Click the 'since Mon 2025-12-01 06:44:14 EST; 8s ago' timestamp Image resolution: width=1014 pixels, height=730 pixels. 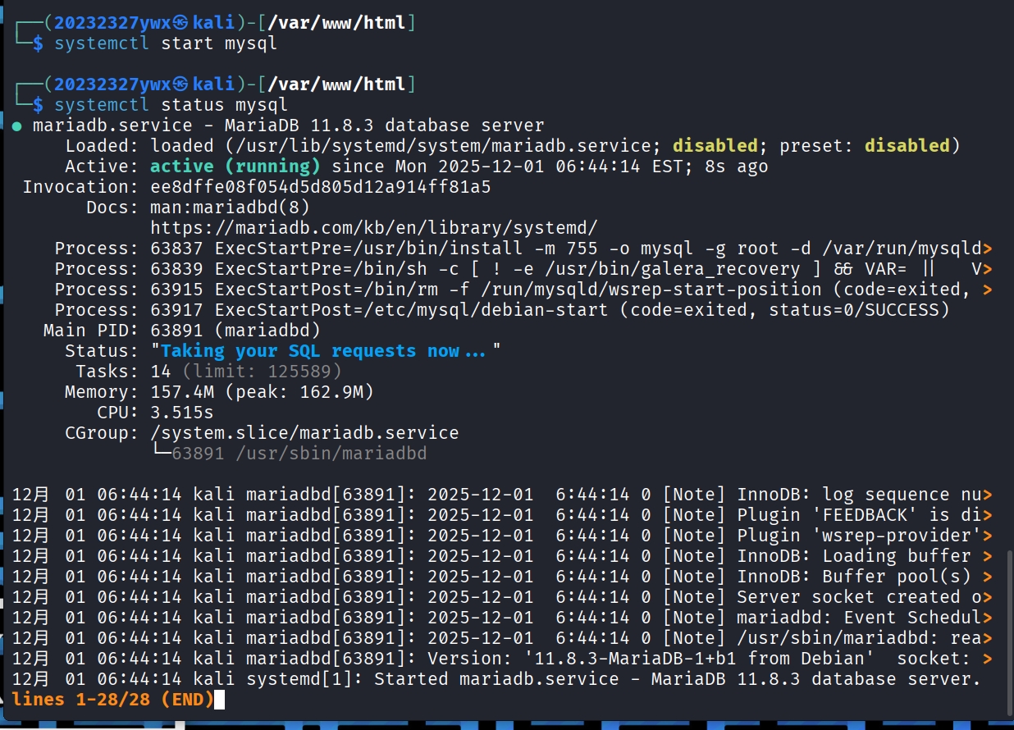[550, 167]
